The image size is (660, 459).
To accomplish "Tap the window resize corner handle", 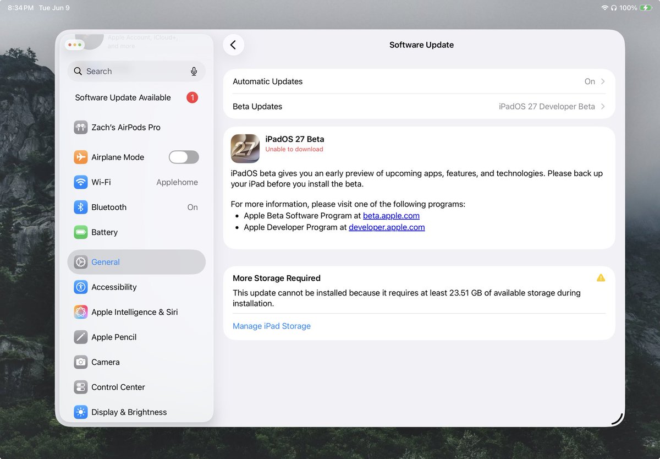I will click(x=617, y=419).
